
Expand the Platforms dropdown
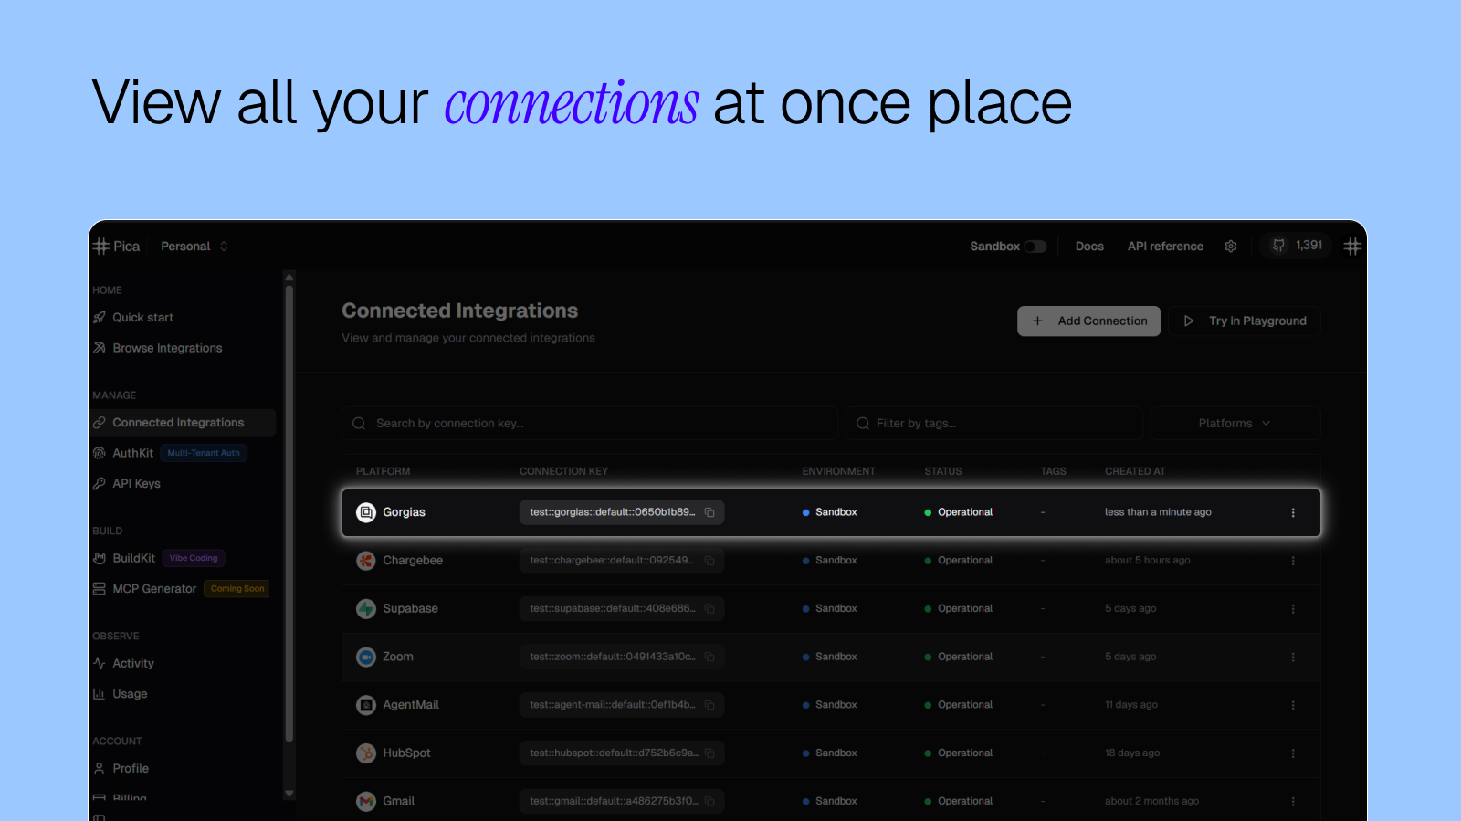tap(1235, 424)
